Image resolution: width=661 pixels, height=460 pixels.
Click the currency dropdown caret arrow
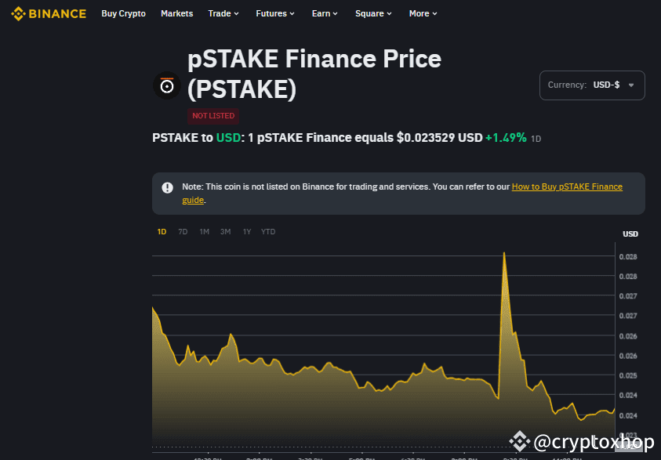tap(631, 85)
